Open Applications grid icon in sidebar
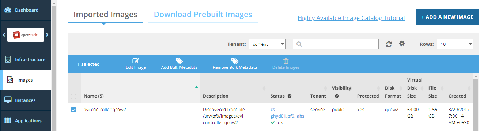 8,120
